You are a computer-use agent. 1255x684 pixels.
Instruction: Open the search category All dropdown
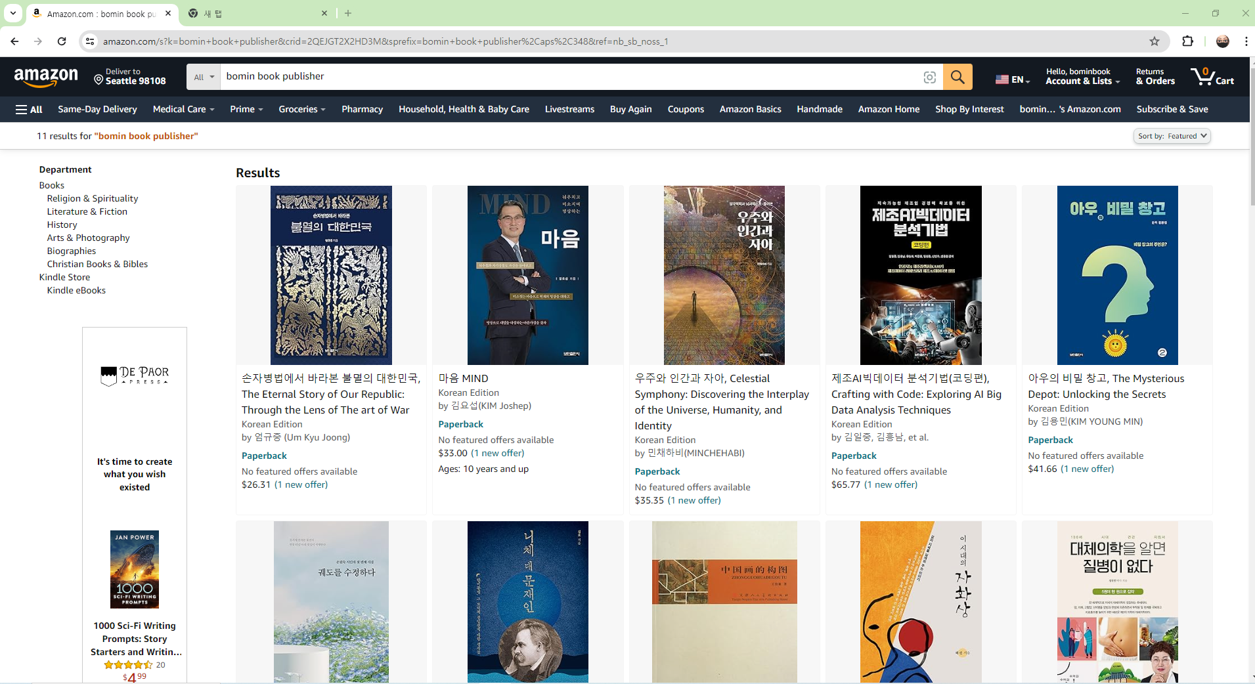coord(204,77)
